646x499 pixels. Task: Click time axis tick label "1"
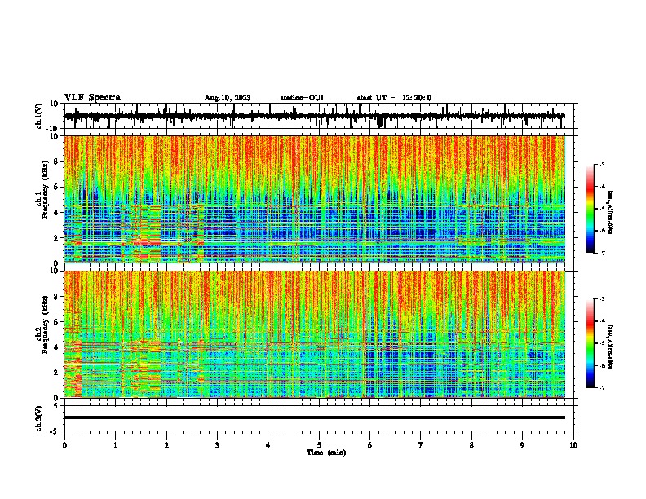115,445
